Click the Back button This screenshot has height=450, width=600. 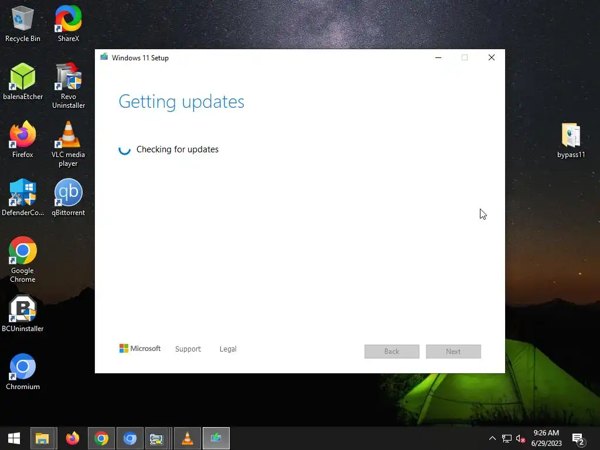click(392, 352)
